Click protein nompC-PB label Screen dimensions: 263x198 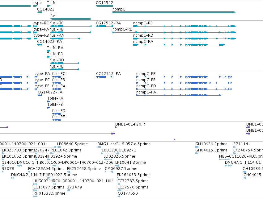coord(146,80)
